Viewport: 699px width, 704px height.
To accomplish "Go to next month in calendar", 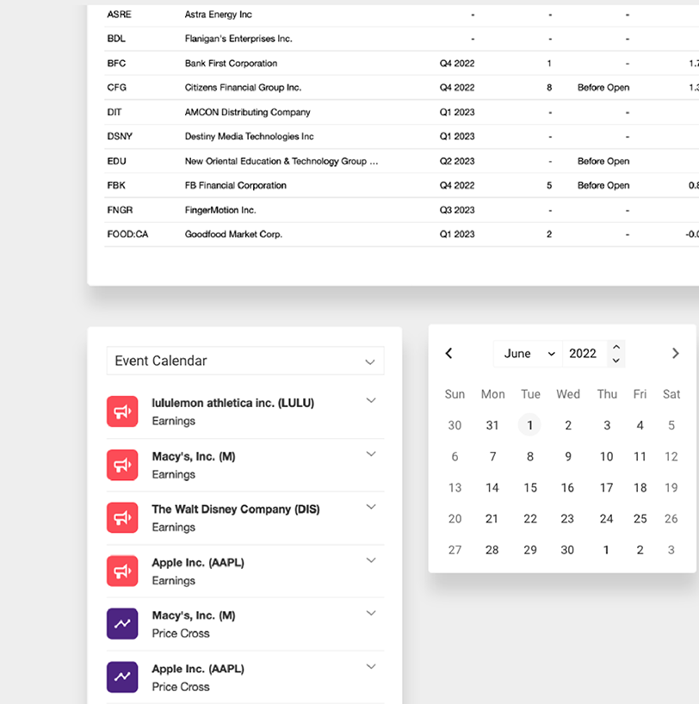I will coord(676,354).
